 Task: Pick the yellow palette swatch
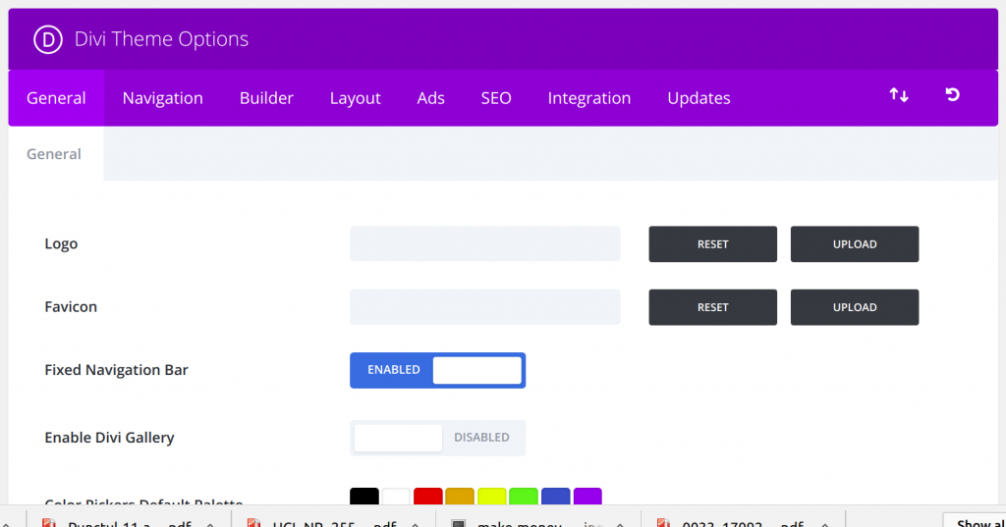click(491, 497)
